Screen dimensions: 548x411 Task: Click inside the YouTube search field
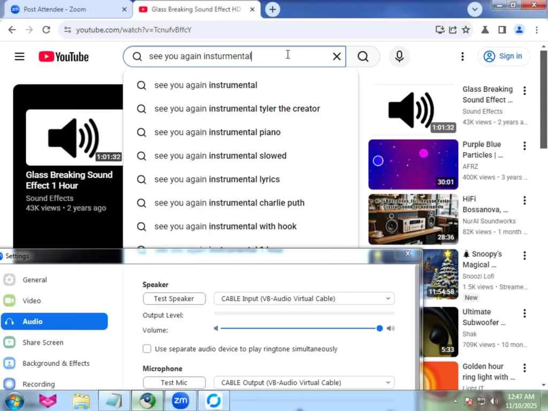coord(234,56)
